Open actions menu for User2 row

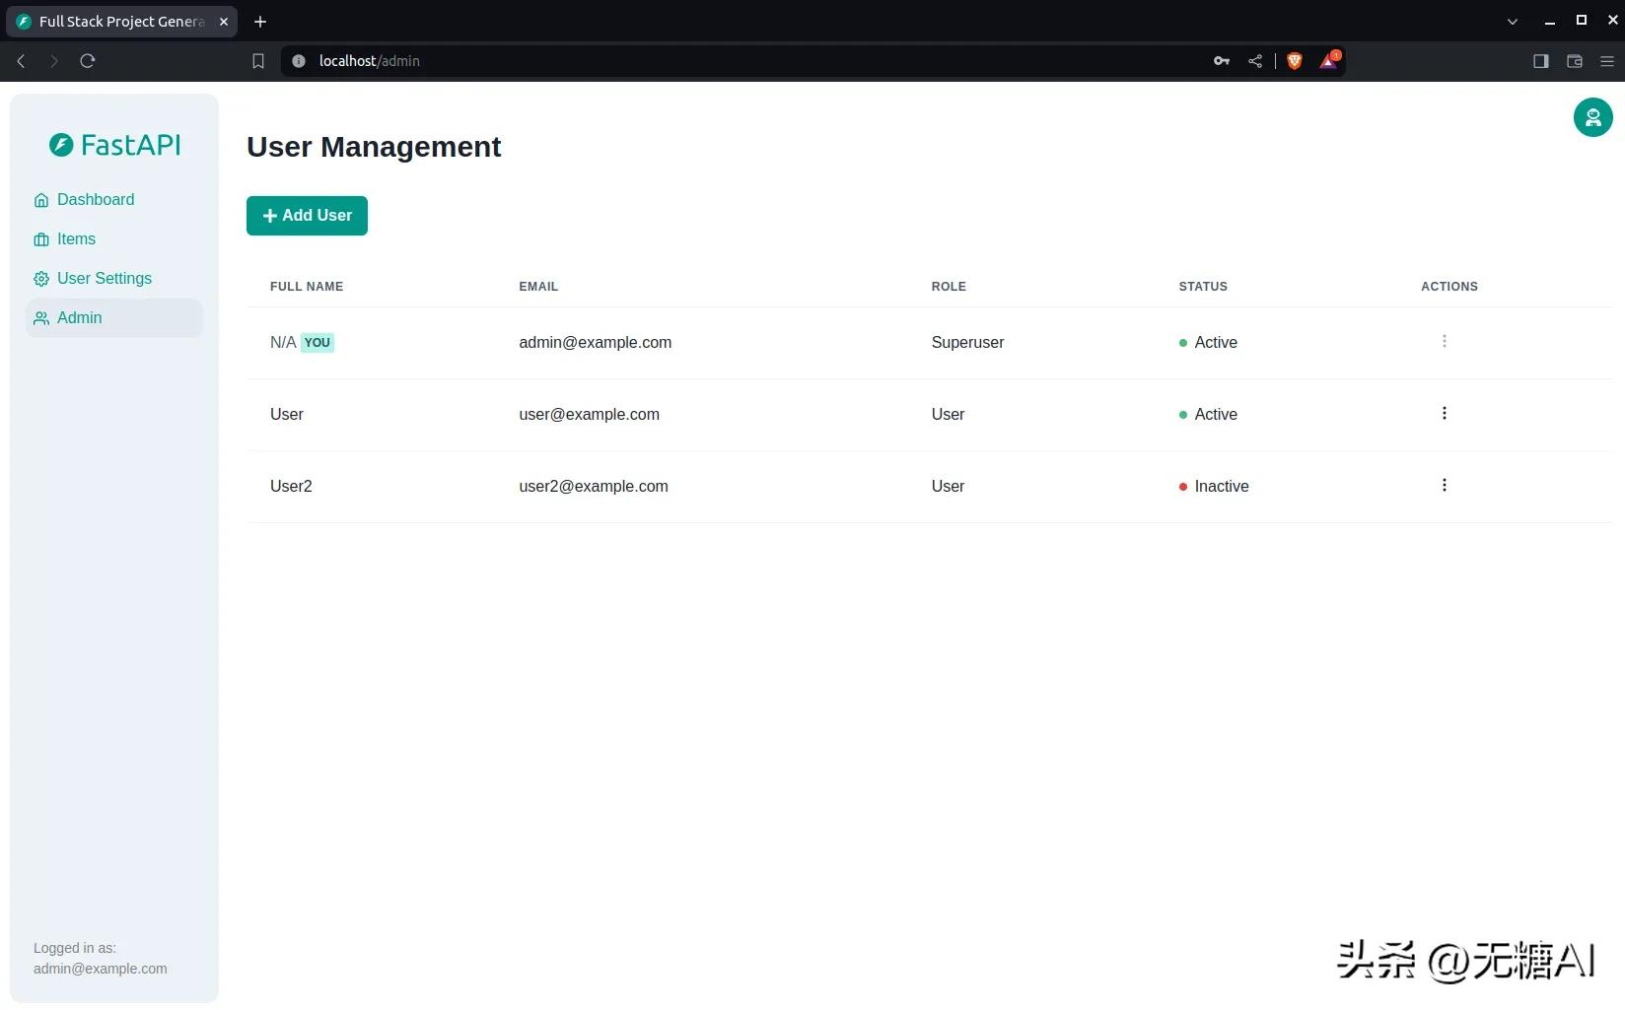coord(1444,485)
